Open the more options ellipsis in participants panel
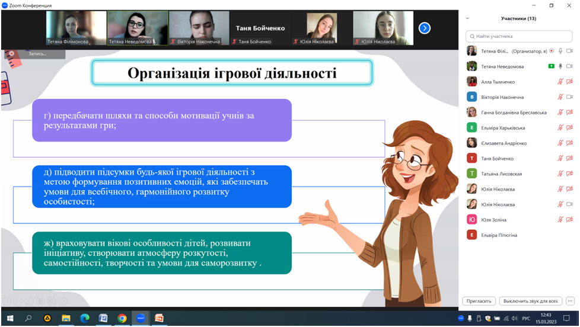Viewport: 580px width, 327px height. (x=570, y=301)
